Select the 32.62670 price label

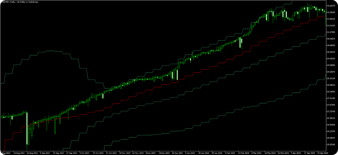332,6
